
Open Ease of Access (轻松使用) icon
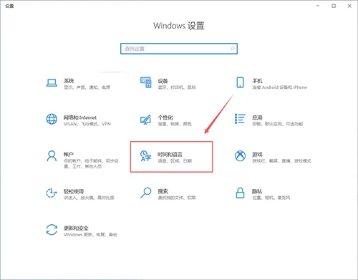(x=52, y=193)
